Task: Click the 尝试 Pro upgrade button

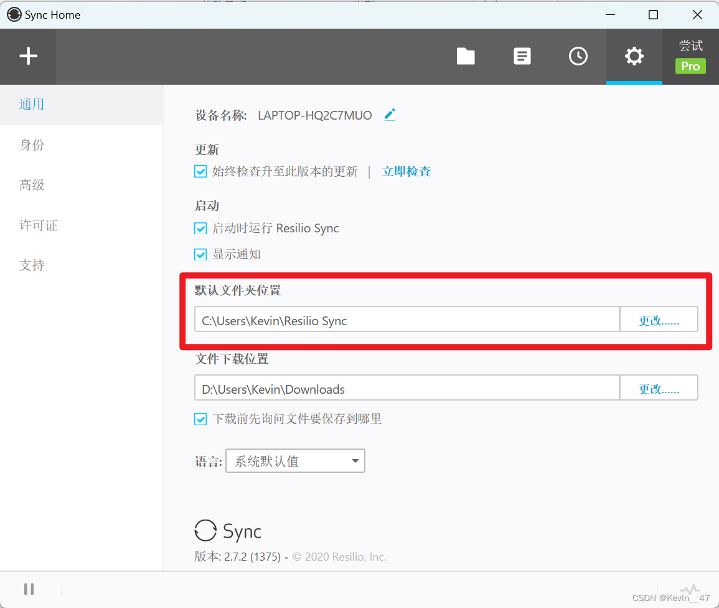Action: 690,57
